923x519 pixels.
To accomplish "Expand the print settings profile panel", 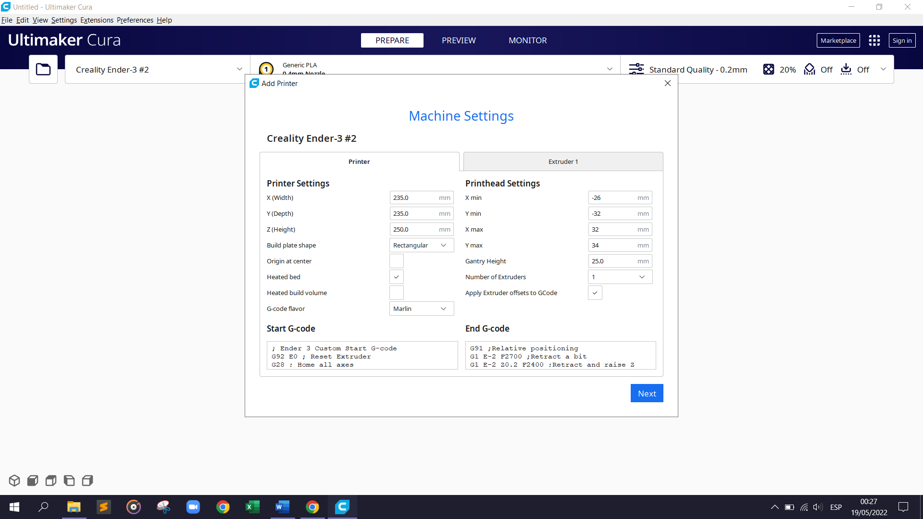I will [x=758, y=69].
